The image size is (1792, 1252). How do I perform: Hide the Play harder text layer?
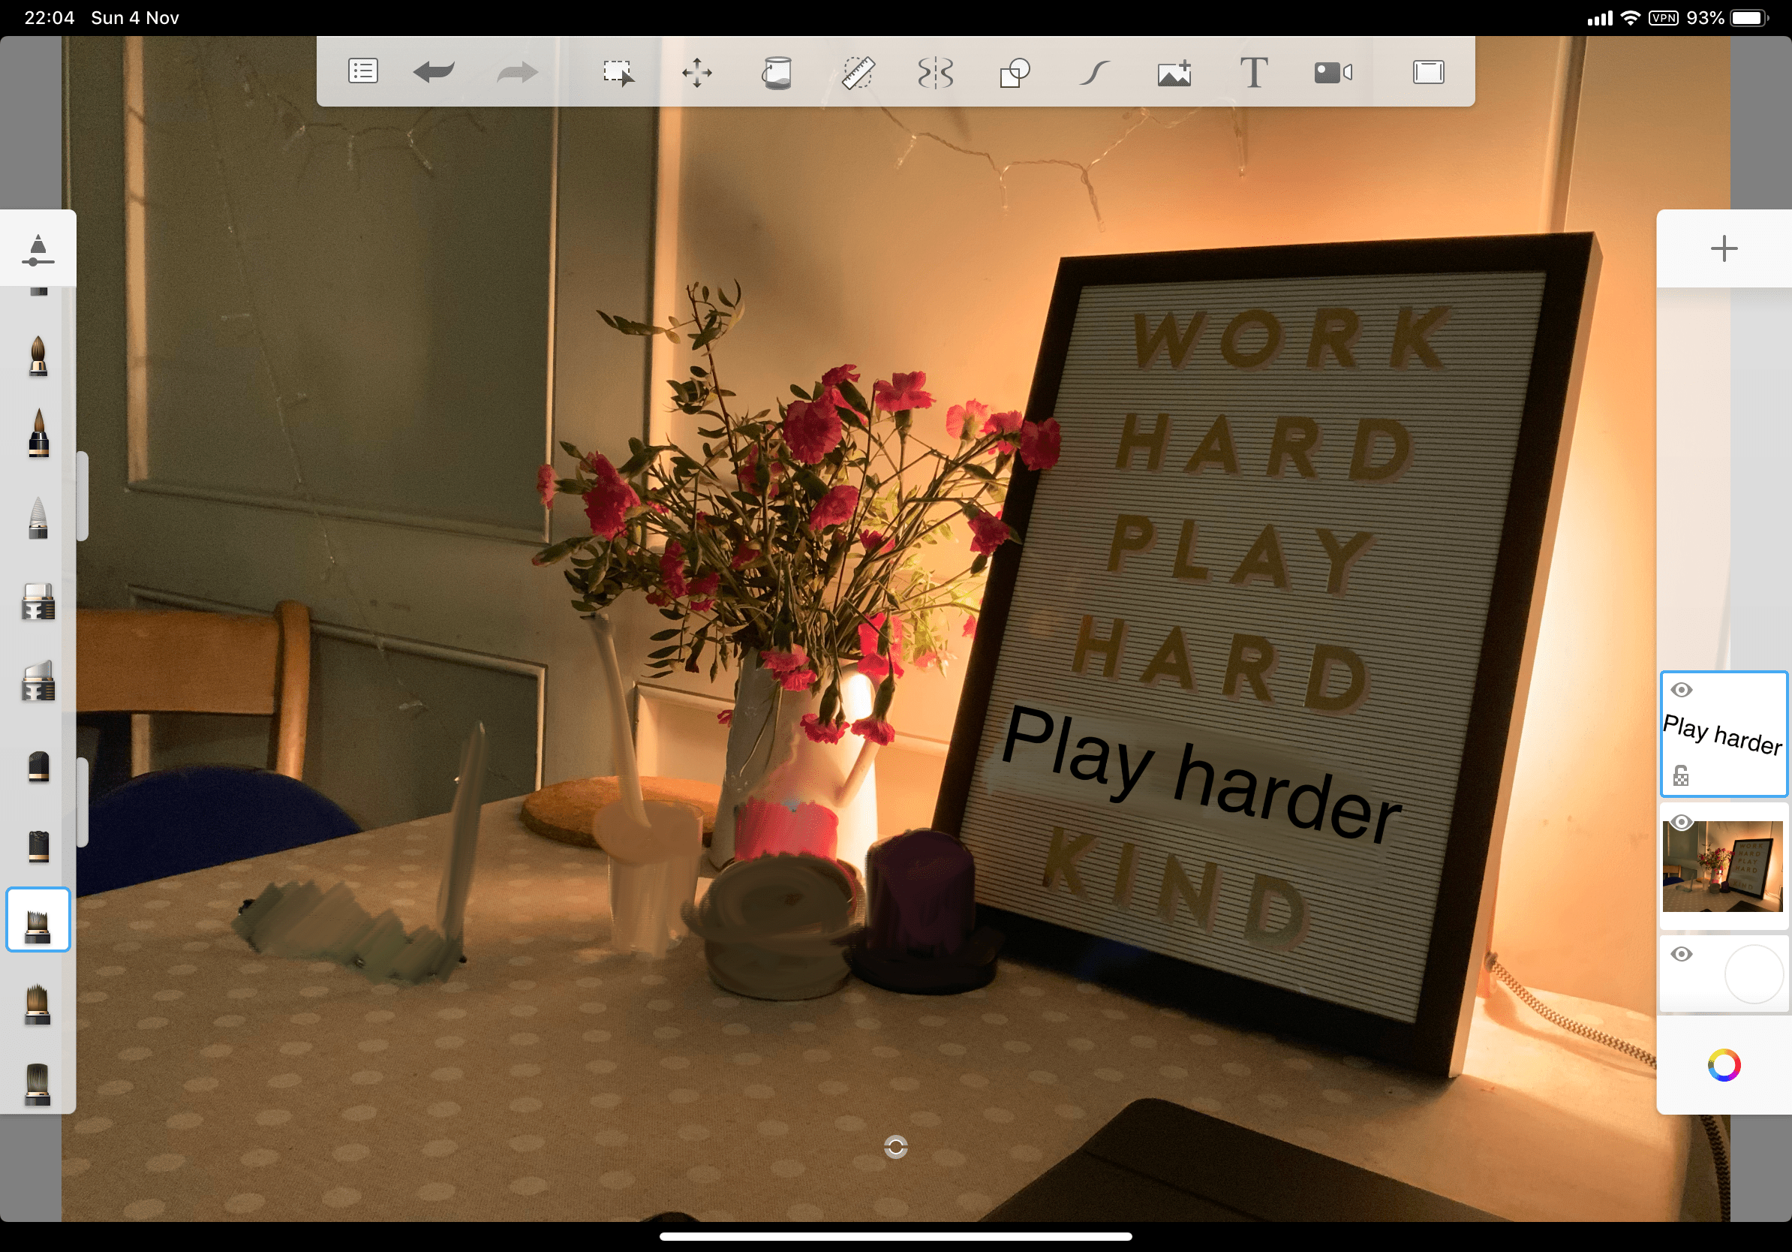point(1682,690)
